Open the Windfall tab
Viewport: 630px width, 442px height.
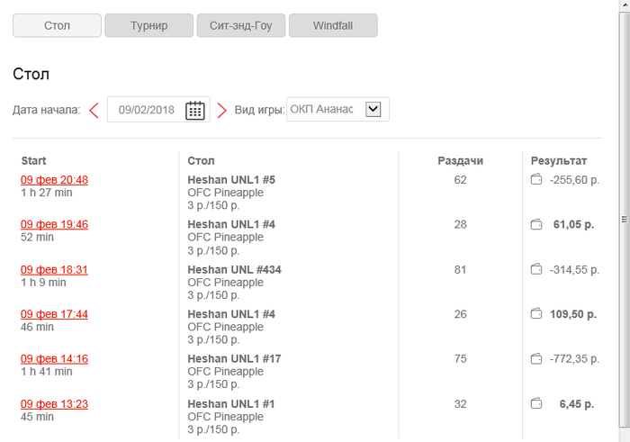[332, 25]
